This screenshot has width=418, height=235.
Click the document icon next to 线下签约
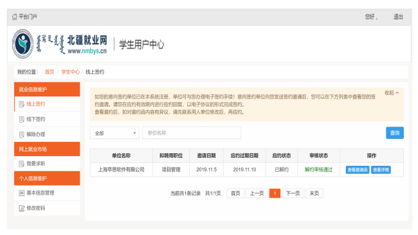22,120
